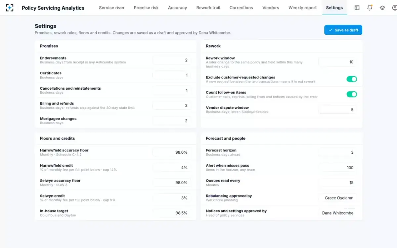Edit Rebalancing approved by Grace Oyelaran field
The width and height of the screenshot is (397, 248).
tap(338, 198)
